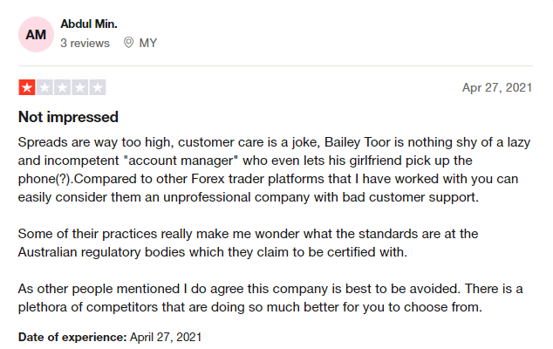The height and width of the screenshot is (349, 553).
Task: Select the MY country label
Action: click(x=148, y=43)
